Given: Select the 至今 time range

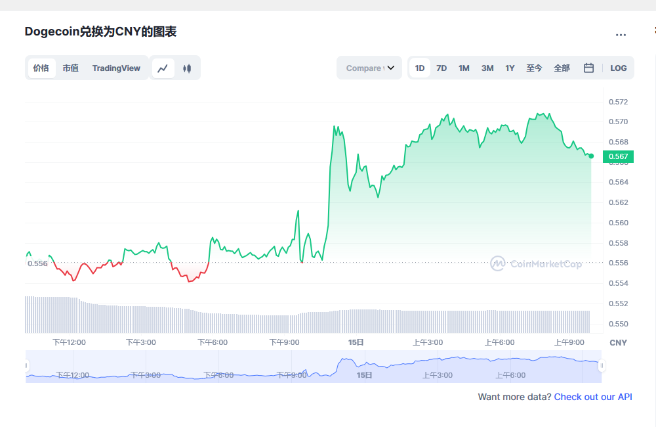Looking at the screenshot, I should pos(534,68).
